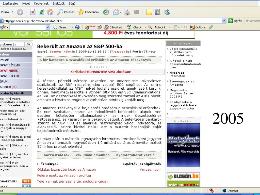
Task: Click elküldöm emailben link
Action: [x=93, y=155]
